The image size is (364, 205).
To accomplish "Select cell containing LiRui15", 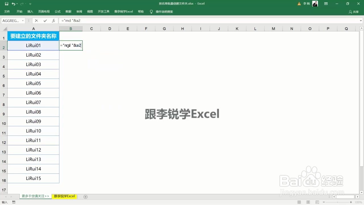I will (x=33, y=179).
